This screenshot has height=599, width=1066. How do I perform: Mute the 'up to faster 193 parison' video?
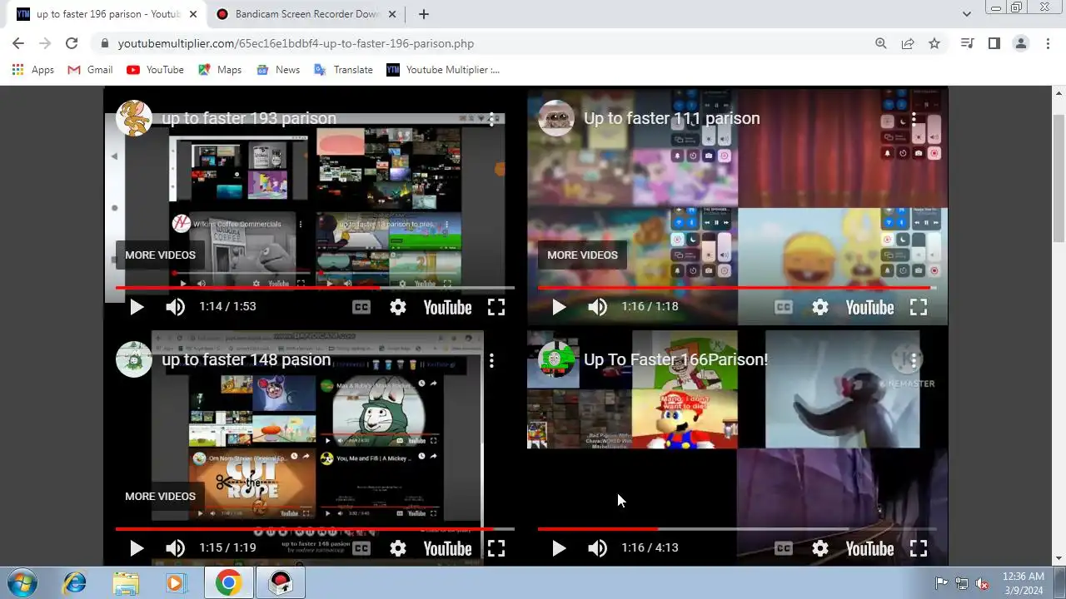175,307
